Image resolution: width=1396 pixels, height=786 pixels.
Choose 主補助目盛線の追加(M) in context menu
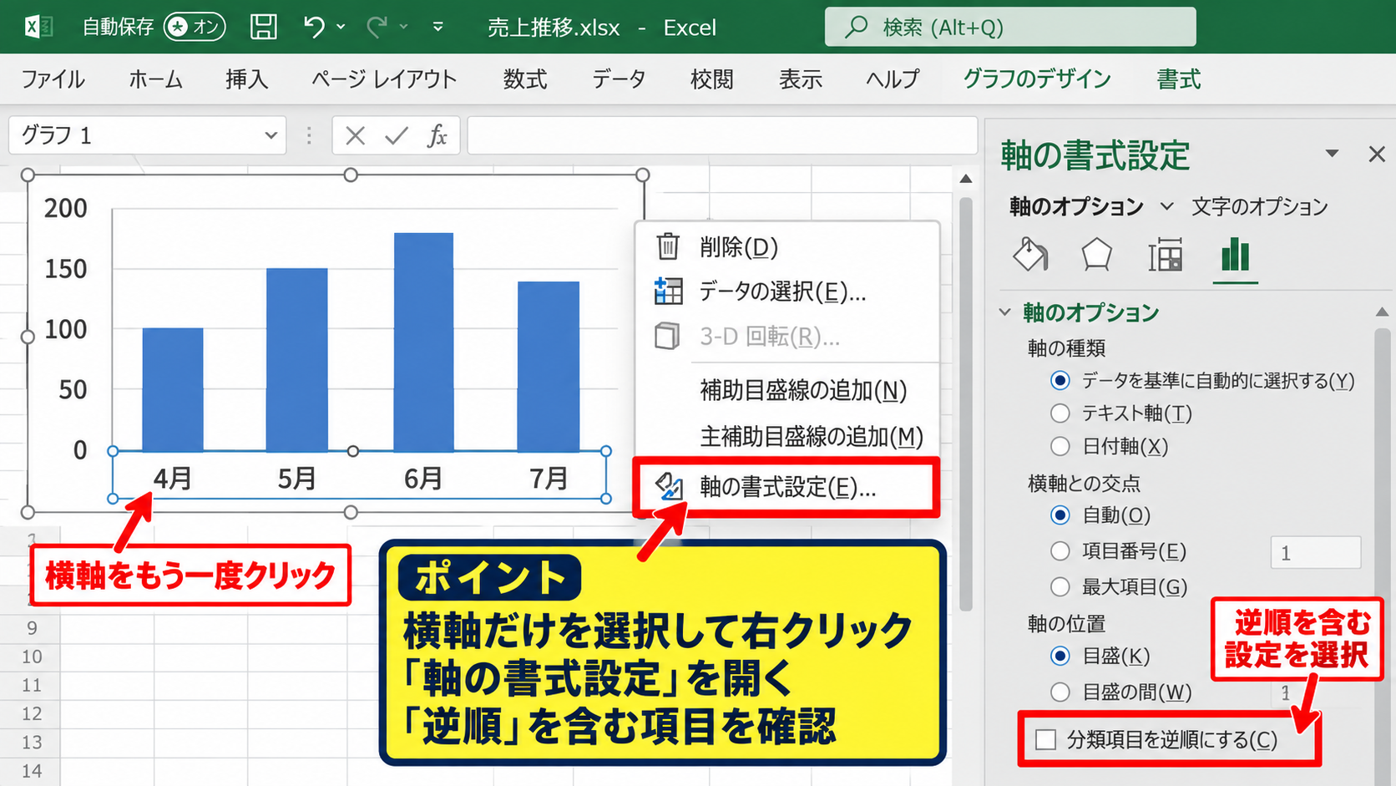tap(787, 437)
